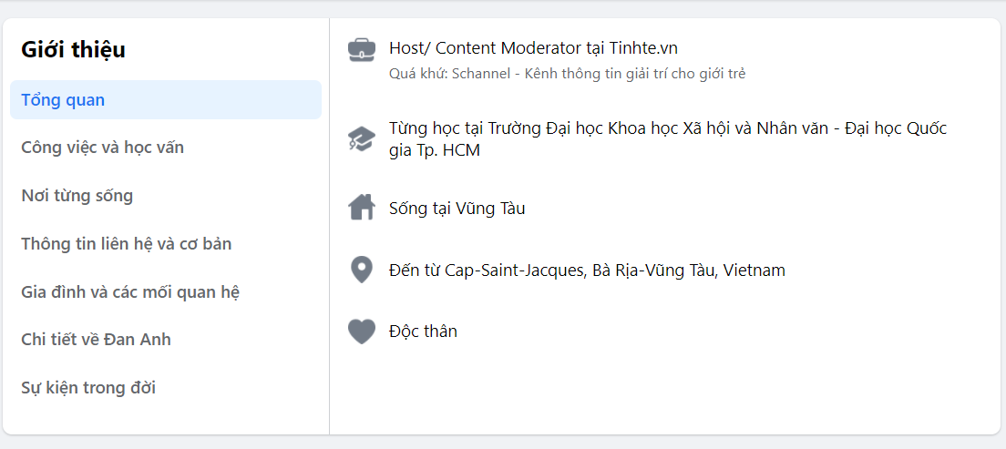Click the location pin hometown icon
The width and height of the screenshot is (1006, 449).
click(x=362, y=270)
